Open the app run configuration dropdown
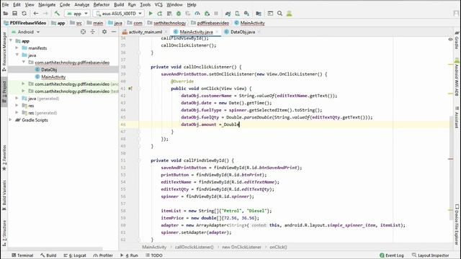This screenshot has width=461, height=259. pyautogui.click(x=77, y=14)
